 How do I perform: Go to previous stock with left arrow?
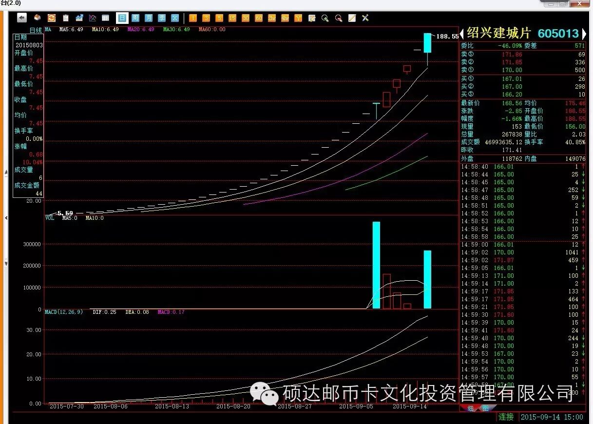tap(462, 33)
